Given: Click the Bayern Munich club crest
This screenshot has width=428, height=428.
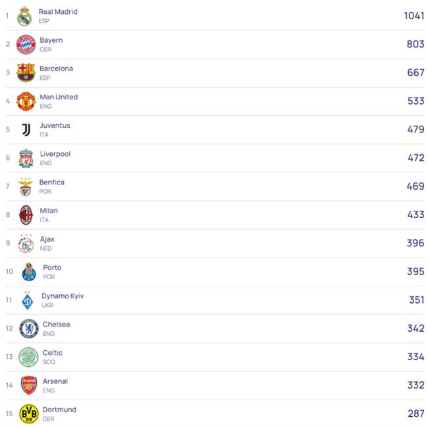Looking at the screenshot, I should click(26, 45).
